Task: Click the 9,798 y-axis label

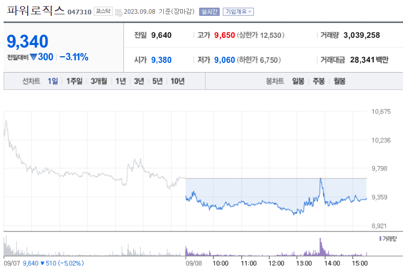Action: [x=379, y=169]
